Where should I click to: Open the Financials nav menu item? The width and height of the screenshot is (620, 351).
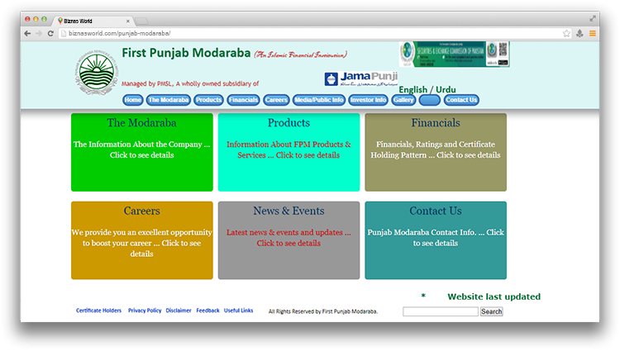click(243, 100)
